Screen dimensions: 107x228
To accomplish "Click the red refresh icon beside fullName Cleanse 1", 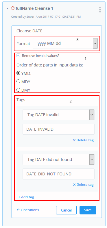I will coord(13,8).
